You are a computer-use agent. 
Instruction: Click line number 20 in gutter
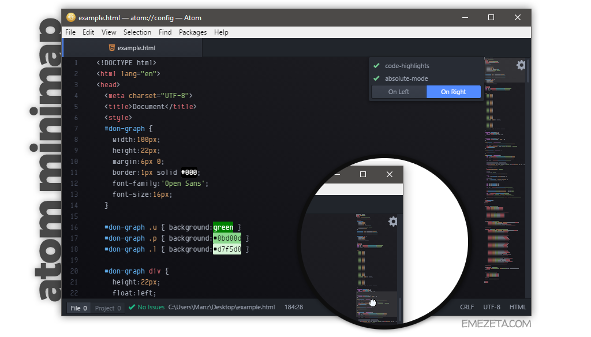(74, 271)
